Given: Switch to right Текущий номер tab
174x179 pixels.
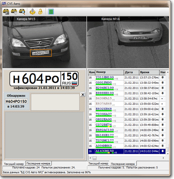Looking at the screenshot, I should pyautogui.click(x=98, y=163).
